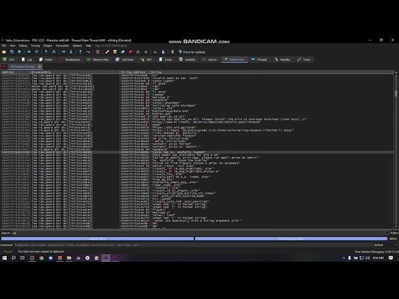
Task: Switch to the Symbols tab
Action: pyautogui.click(x=187, y=60)
